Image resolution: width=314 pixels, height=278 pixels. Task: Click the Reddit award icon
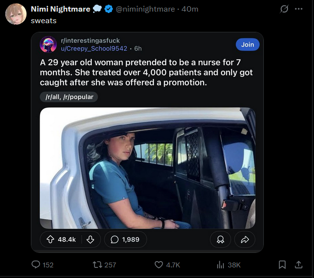click(x=220, y=239)
